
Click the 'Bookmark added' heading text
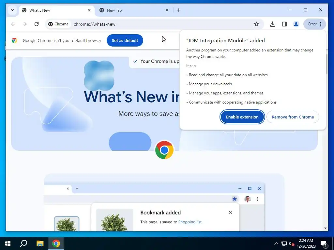point(160,213)
